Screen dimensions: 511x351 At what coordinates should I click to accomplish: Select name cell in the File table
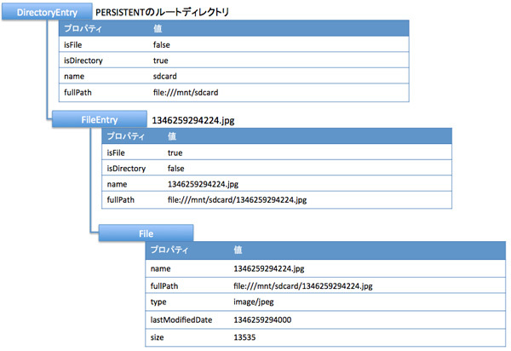click(x=160, y=268)
